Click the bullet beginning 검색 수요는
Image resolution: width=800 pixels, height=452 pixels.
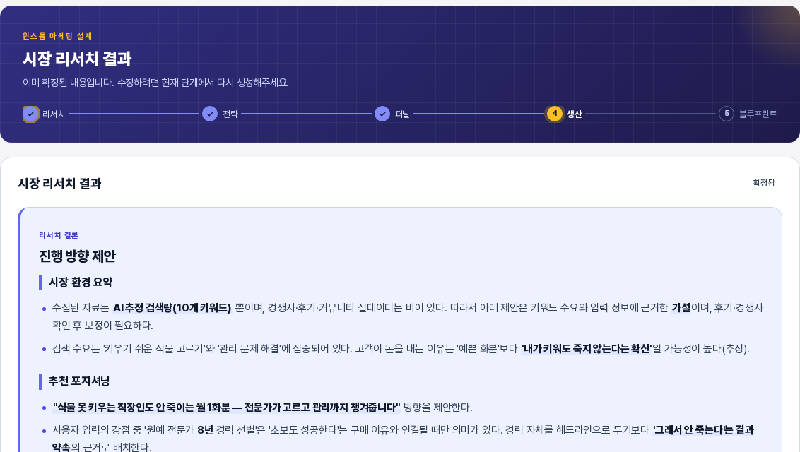pyautogui.click(x=401, y=349)
